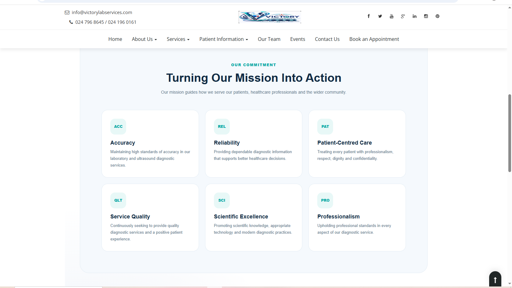Viewport: 512px width, 288px height.
Task: Click the Professionalism card description text
Action: point(354,229)
